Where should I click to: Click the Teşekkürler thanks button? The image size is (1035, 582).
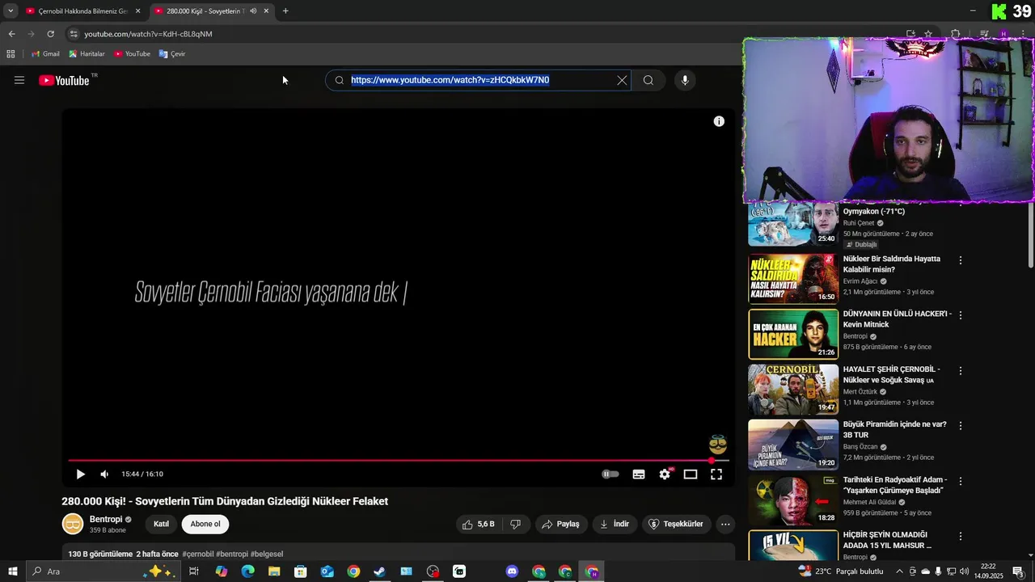tap(677, 524)
